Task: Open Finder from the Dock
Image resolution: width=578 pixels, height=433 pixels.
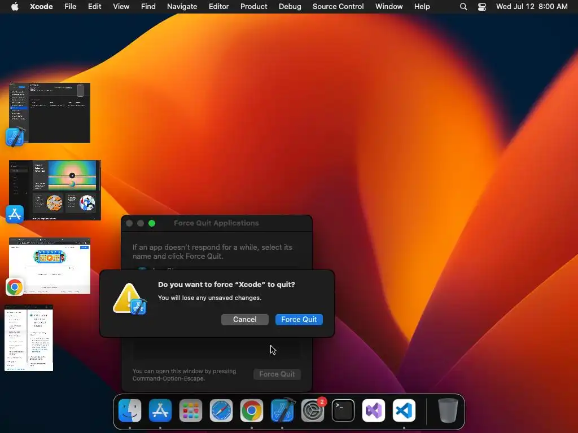Action: point(130,410)
